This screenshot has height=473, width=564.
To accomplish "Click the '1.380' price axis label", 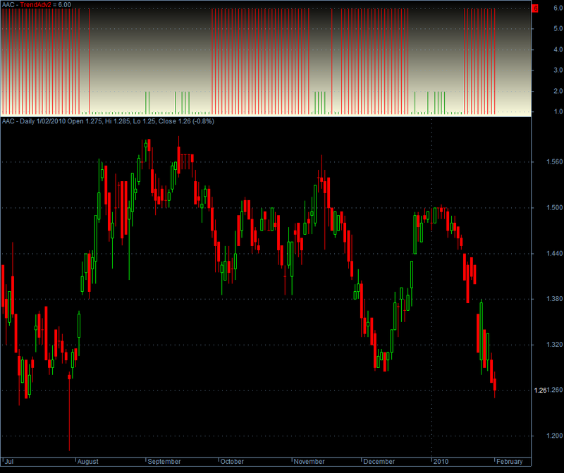I will [x=554, y=299].
